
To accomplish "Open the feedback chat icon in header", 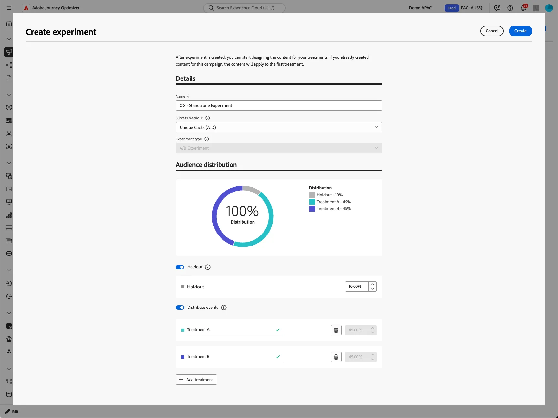I will [x=497, y=8].
